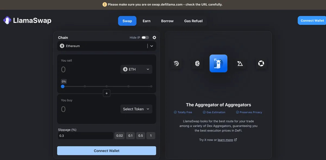This screenshot has width=326, height=160.
Task: Select the central LlamaSwap aggregator tile
Action: pyautogui.click(x=218, y=63)
